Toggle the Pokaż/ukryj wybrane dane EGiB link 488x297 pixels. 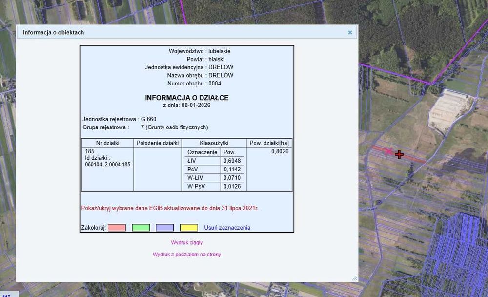click(x=170, y=208)
